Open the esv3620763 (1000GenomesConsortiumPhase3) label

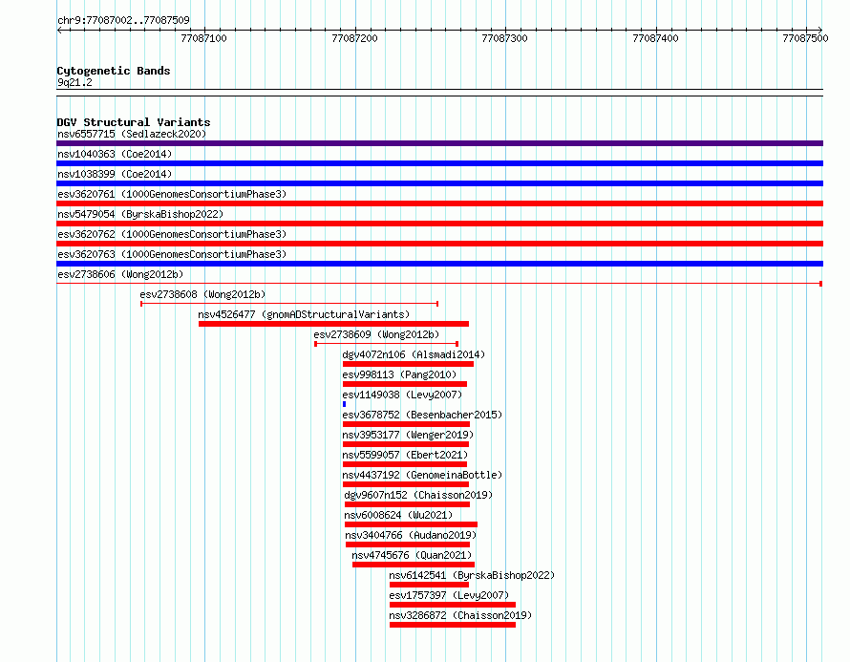172,254
